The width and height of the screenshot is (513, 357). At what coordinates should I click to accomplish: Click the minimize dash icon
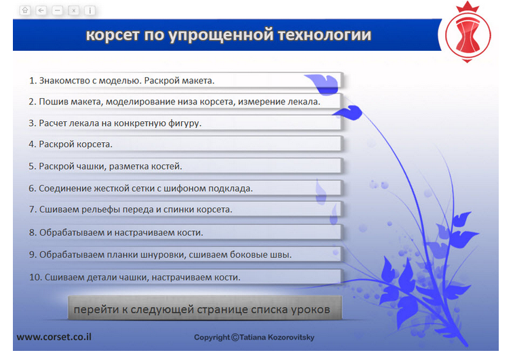pyautogui.click(x=57, y=10)
